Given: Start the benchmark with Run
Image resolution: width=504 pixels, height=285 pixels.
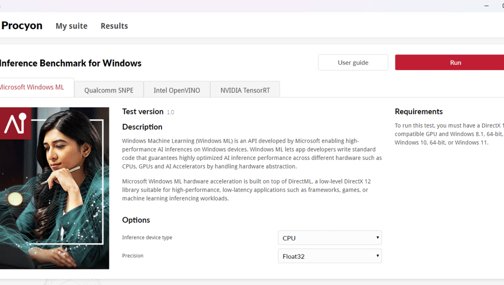Looking at the screenshot, I should (x=449, y=62).
